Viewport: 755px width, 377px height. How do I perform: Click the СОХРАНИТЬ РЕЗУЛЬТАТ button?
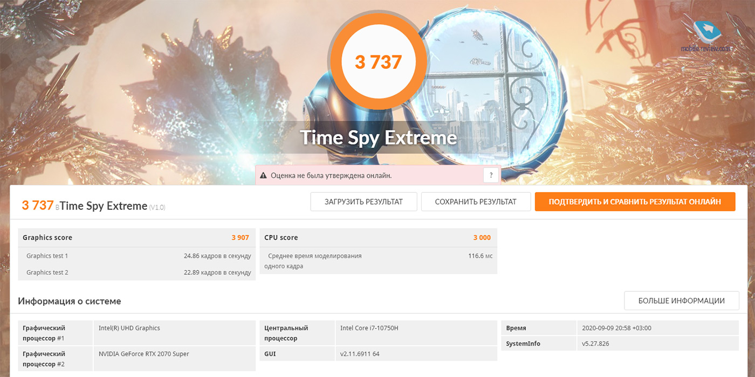[476, 201]
